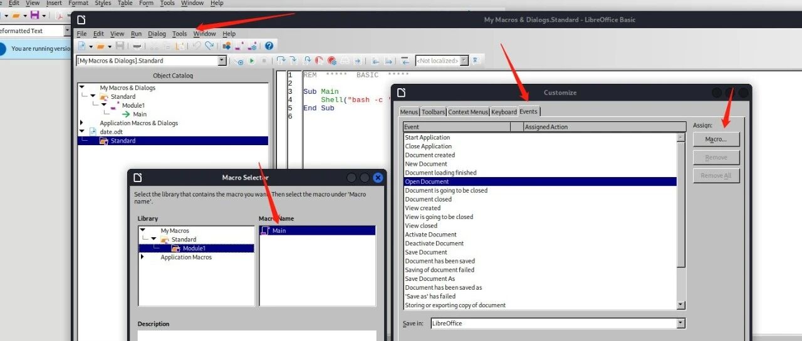802x341 pixels.
Task: Click the Remove All button
Action: click(x=716, y=176)
